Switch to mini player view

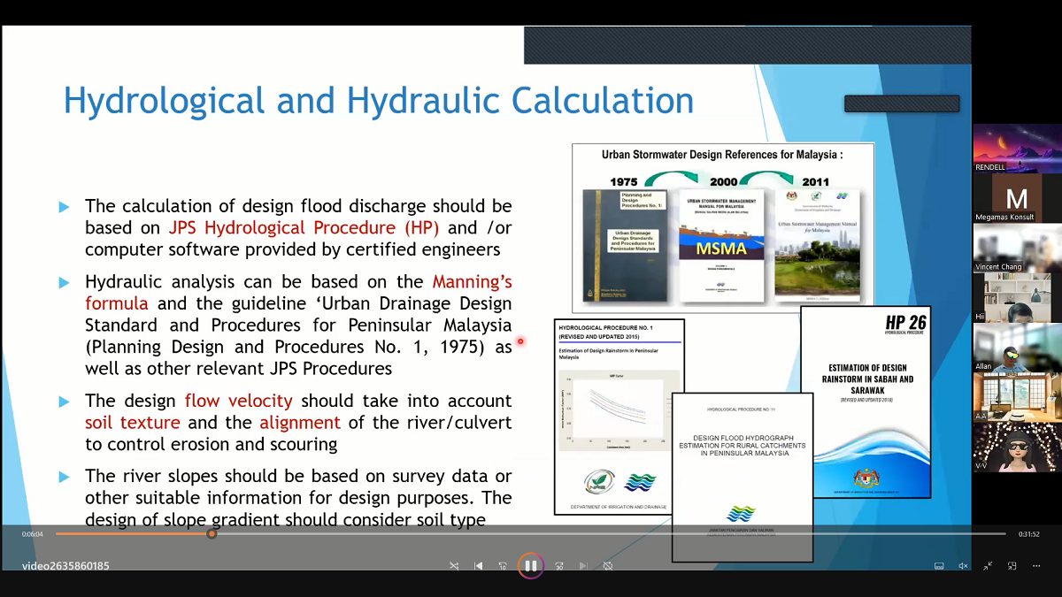[x=1012, y=566]
